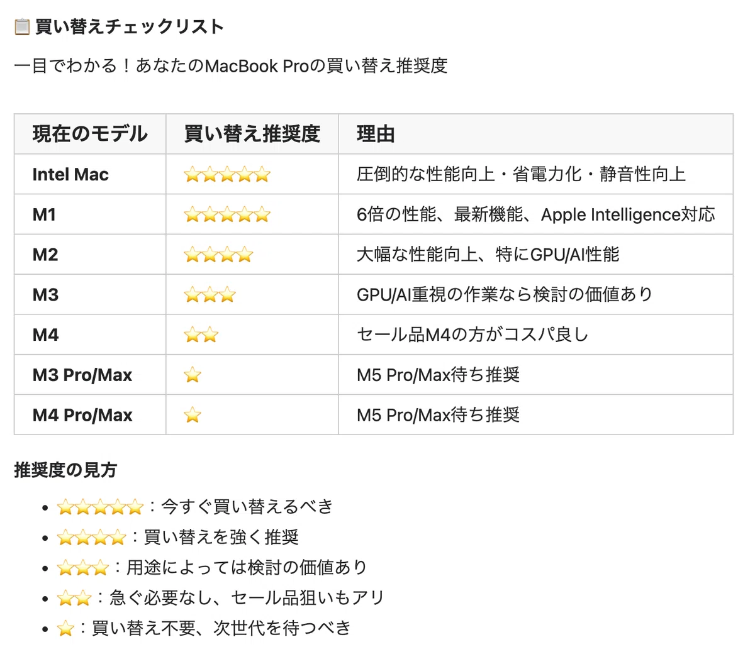Click the five-star rating in M1 row

coord(227,214)
